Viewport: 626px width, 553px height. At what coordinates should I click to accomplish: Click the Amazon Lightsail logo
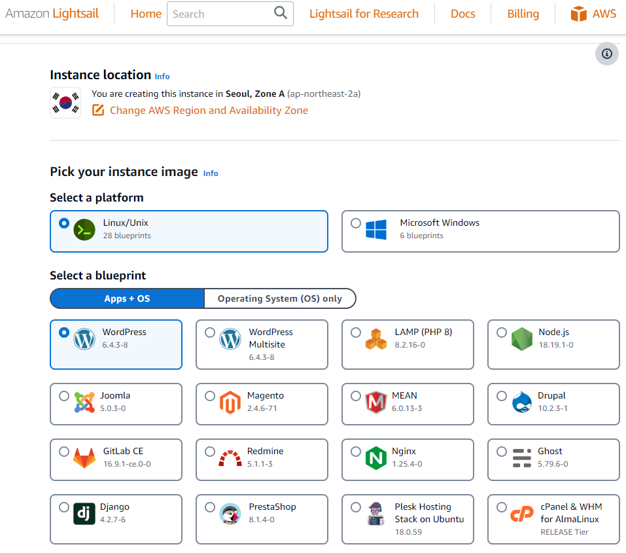click(x=52, y=14)
